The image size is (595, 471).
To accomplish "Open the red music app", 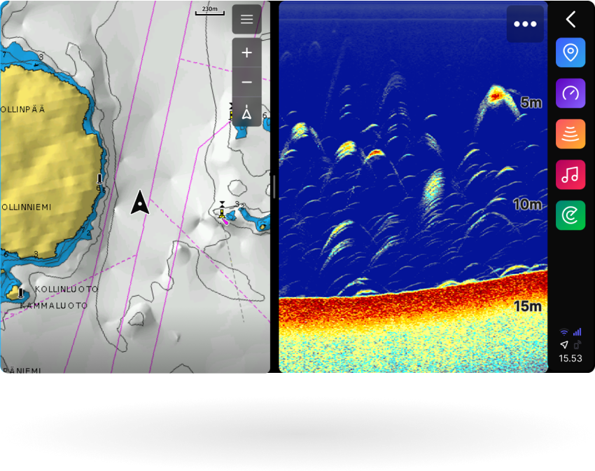I will point(570,175).
